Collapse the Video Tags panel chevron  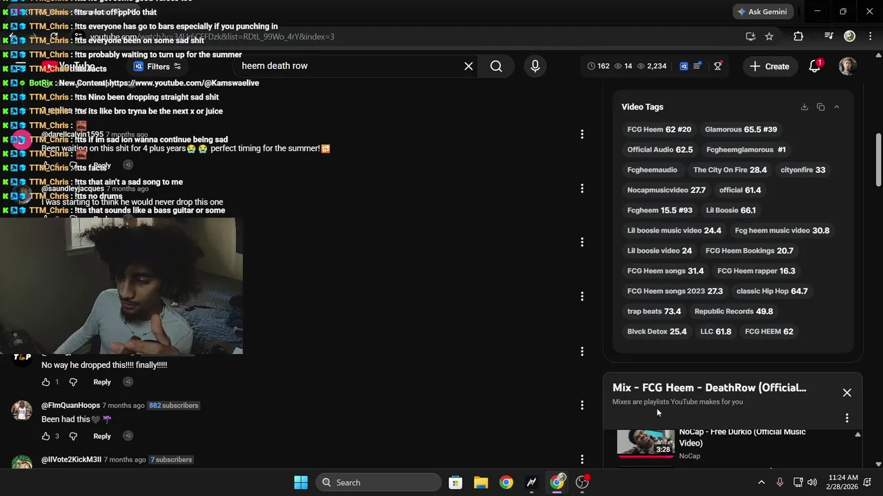tap(836, 107)
